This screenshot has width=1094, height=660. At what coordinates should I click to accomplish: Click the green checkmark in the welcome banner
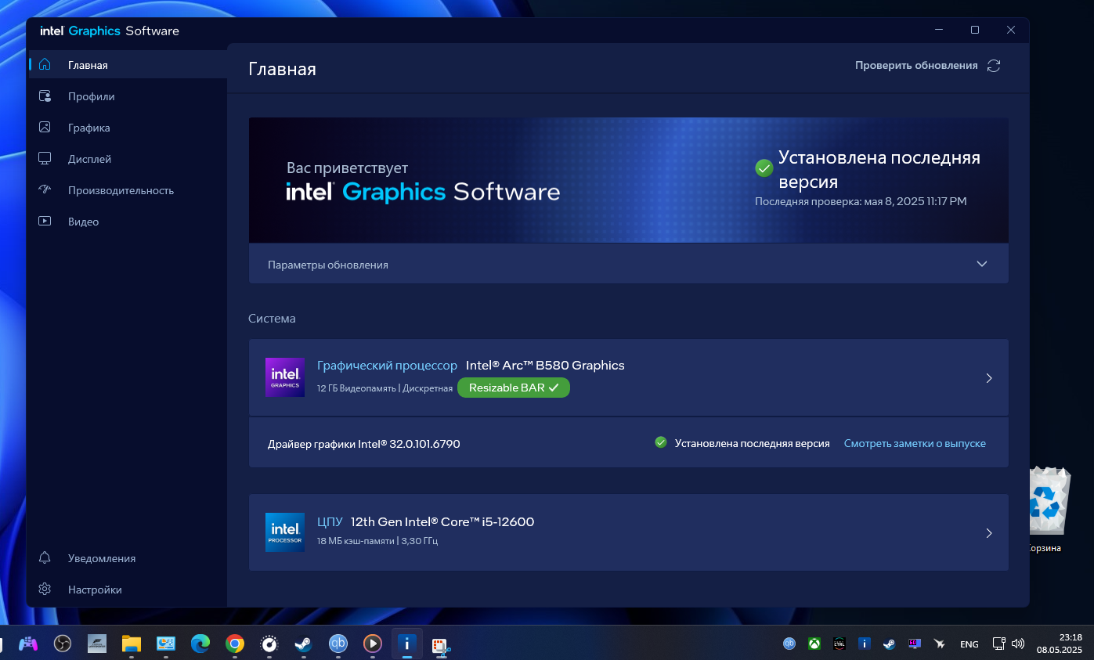click(764, 168)
